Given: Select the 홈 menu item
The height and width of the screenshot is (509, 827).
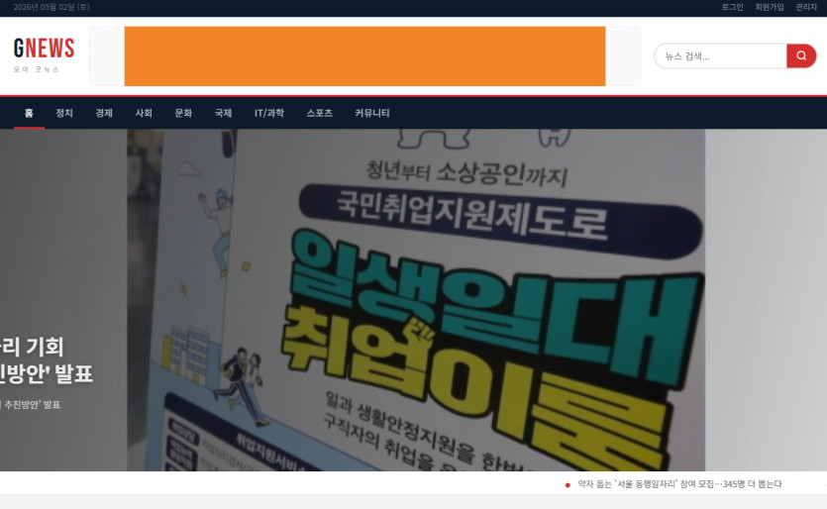Looking at the screenshot, I should tap(29, 113).
